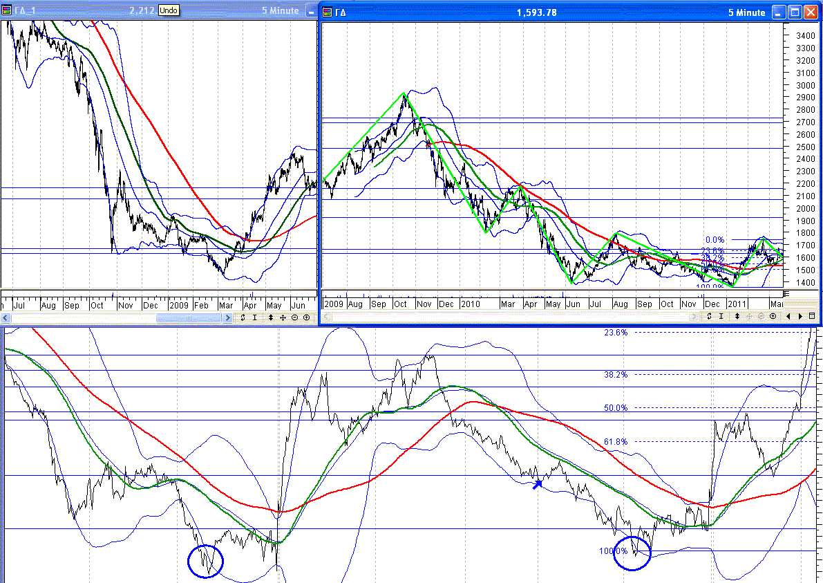Screen dimensions: 823x583
Task: Maximize the right ΓΔ chart window
Action: (x=794, y=12)
